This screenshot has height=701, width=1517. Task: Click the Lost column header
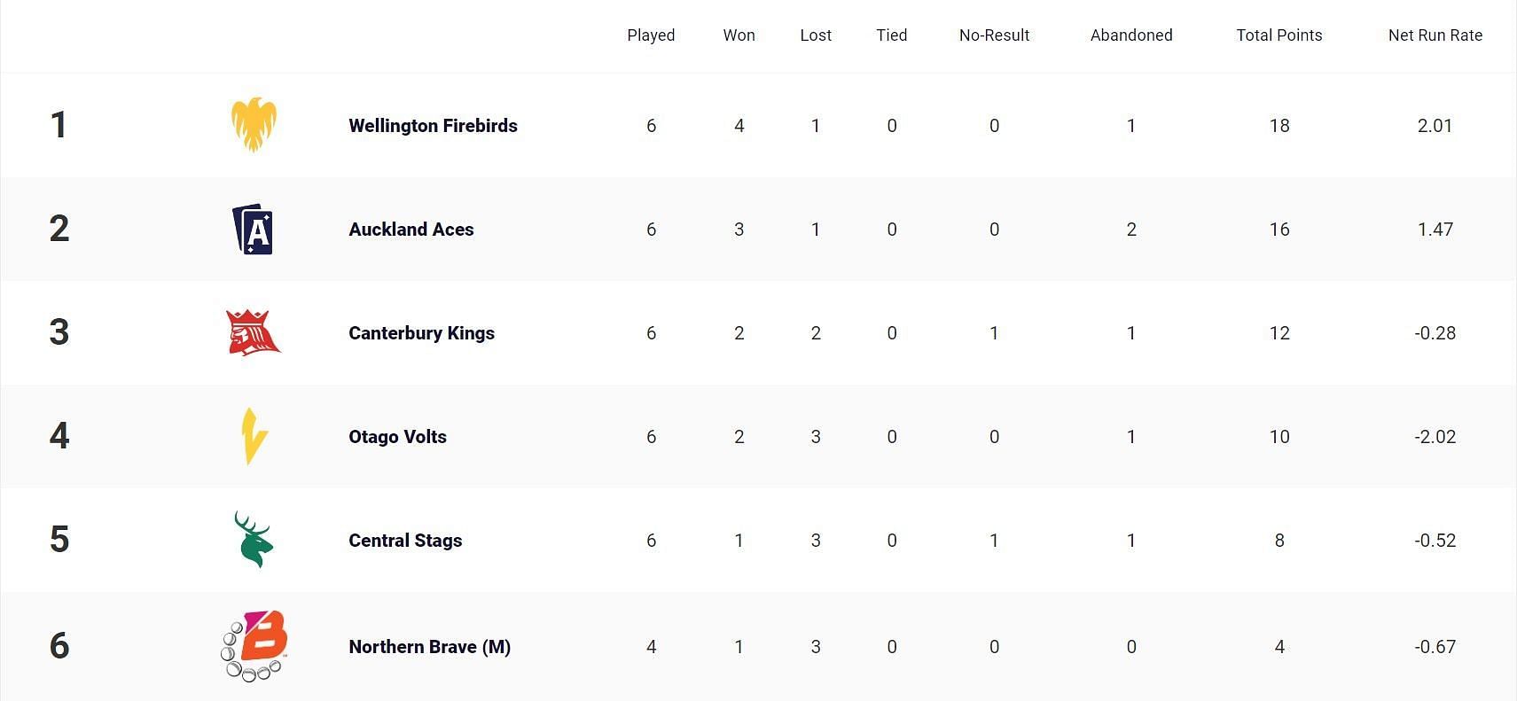816,35
